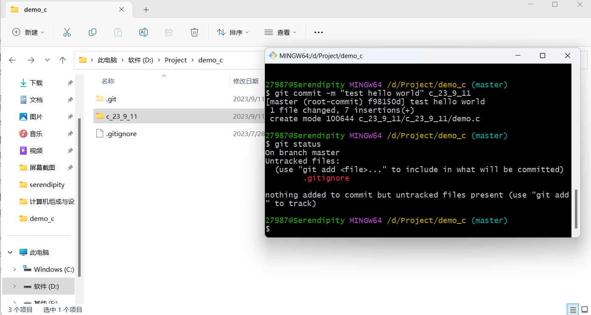This screenshot has height=315, width=591.
Task: Click Project in the address bar breadcrumb
Action: [176, 60]
